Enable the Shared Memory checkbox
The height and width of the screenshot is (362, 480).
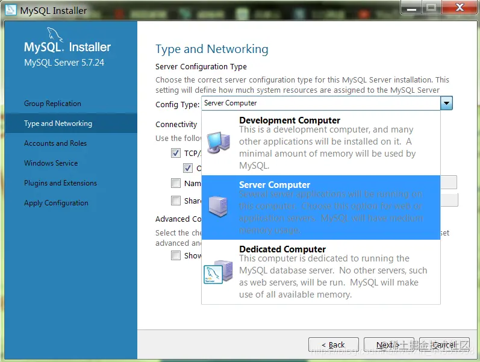(176, 201)
